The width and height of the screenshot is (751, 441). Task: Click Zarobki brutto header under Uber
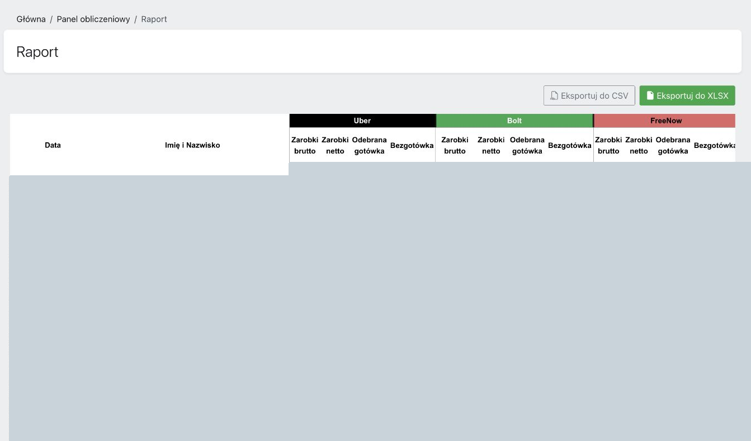click(x=305, y=145)
